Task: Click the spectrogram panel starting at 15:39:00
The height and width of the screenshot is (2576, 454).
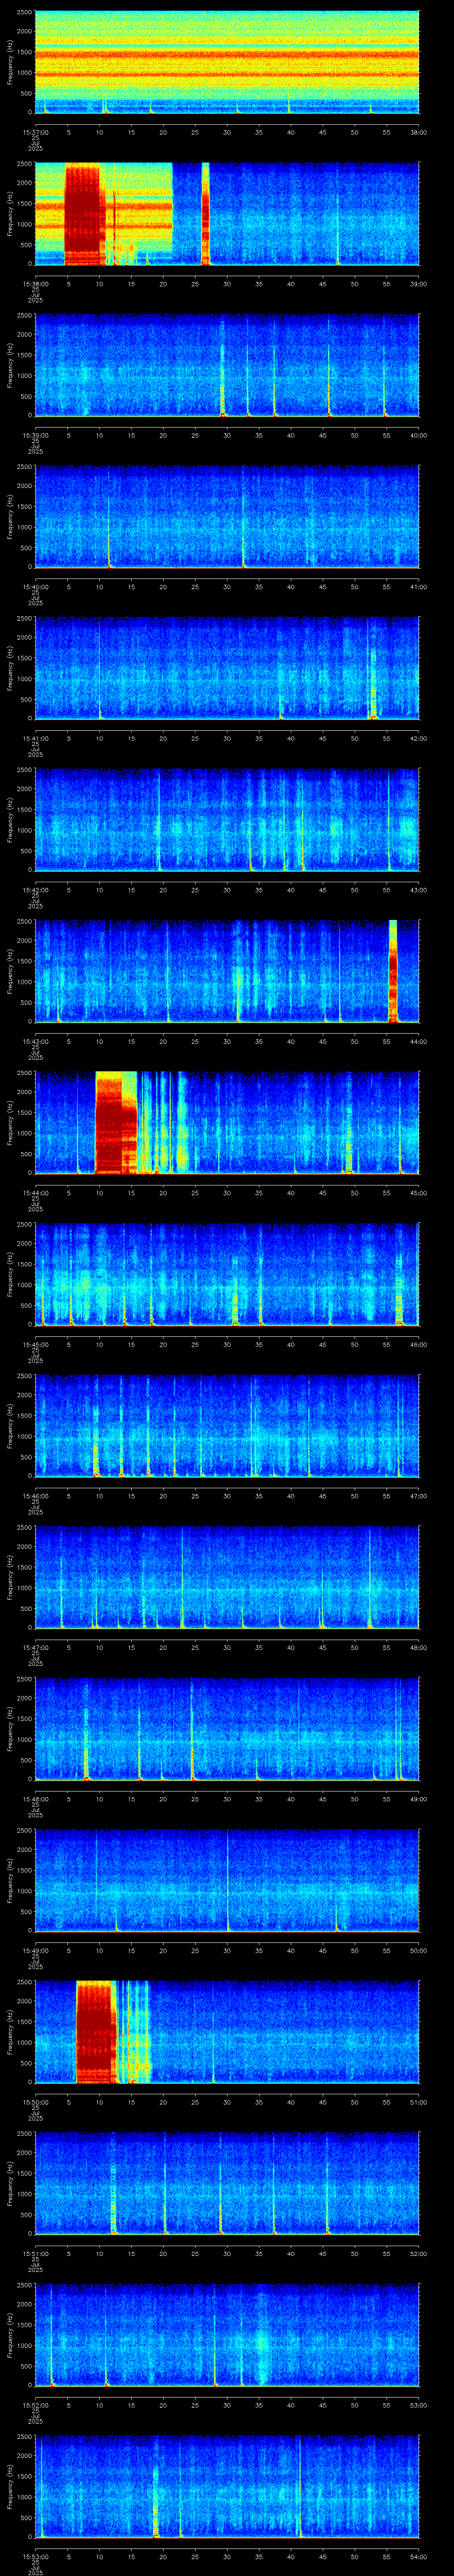Action: pos(227,365)
